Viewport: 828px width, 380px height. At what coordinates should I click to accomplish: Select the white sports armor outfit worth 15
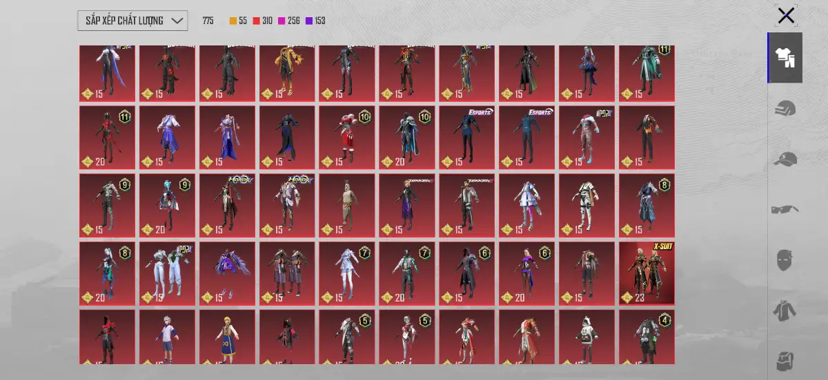click(x=586, y=205)
